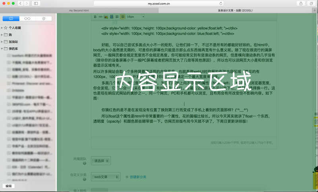The image size is (318, 192).
Task: Insert a hyperlink using the link icon
Action: (101, 17)
